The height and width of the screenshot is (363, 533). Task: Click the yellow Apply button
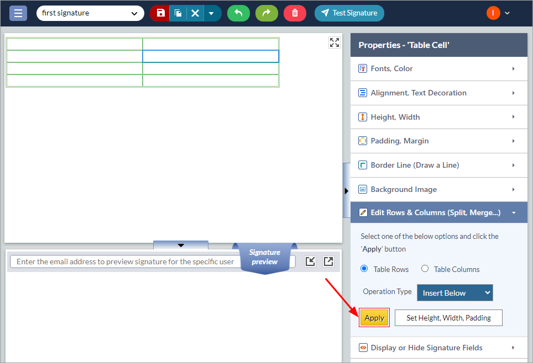click(374, 318)
